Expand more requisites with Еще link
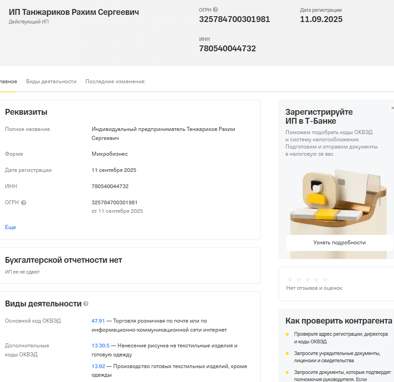394x382 pixels. [x=10, y=227]
